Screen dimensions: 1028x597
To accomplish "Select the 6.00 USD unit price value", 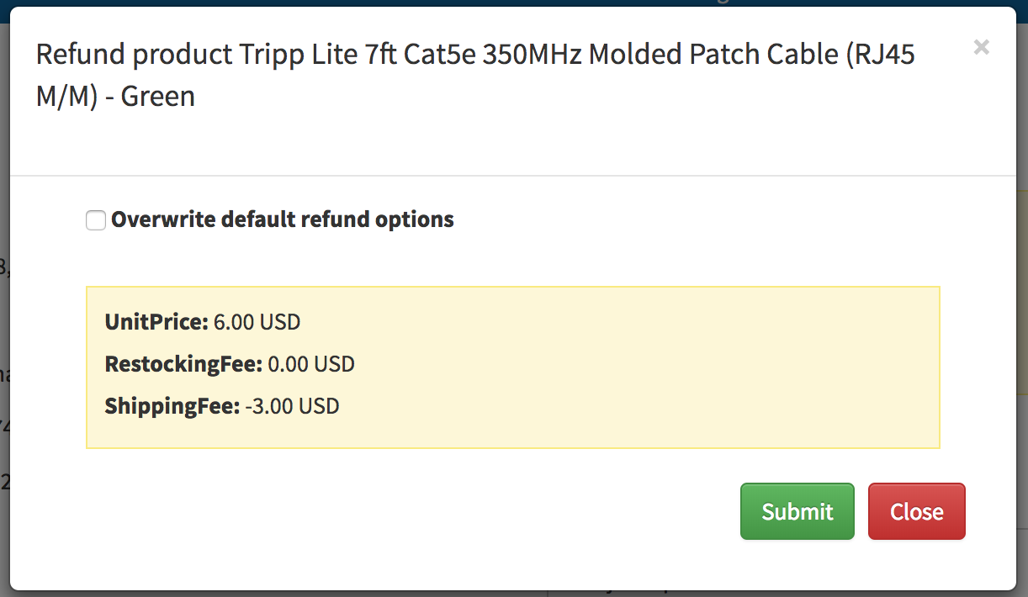I will (257, 321).
